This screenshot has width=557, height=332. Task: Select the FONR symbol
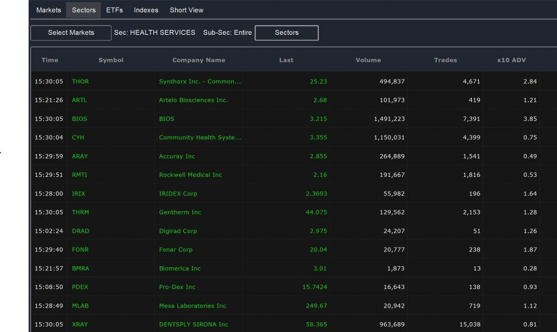[x=81, y=249]
